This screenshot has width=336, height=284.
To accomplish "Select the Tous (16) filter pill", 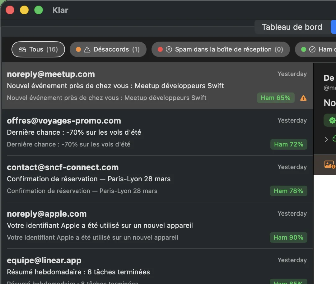I will pyautogui.click(x=38, y=49).
